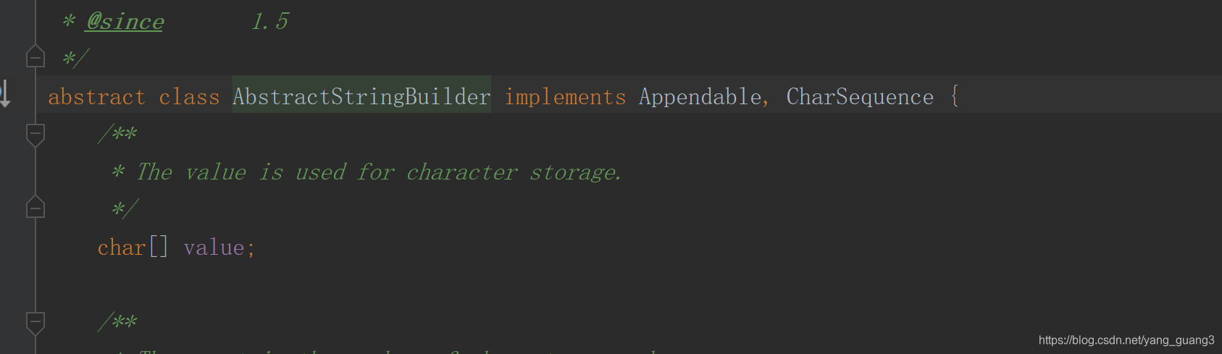Open the blog.csdn.net watermark URL

pos(1126,340)
